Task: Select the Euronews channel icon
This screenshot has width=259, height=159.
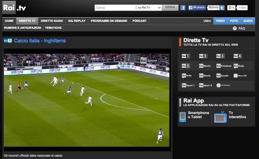Action: (223, 85)
